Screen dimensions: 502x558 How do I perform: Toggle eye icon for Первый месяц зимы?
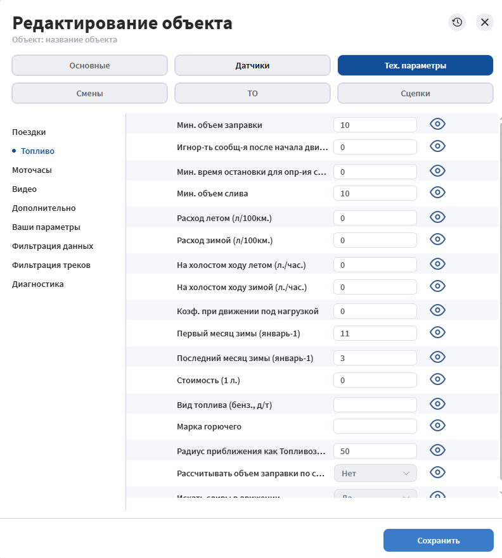point(437,333)
